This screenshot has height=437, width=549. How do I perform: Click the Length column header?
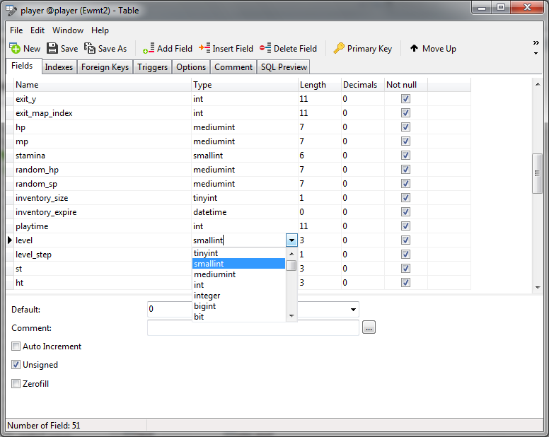(x=320, y=85)
